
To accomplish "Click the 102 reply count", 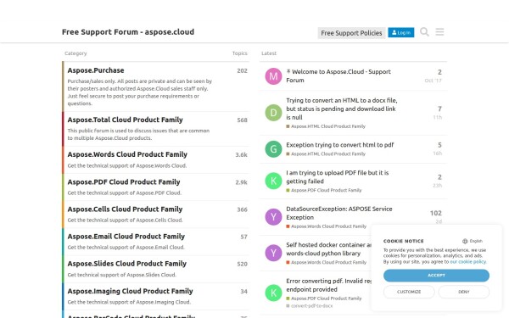I will click(x=436, y=213).
